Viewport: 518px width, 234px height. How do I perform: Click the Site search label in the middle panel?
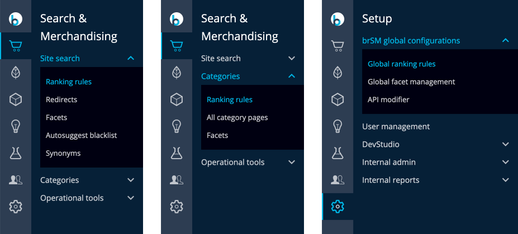tap(221, 59)
